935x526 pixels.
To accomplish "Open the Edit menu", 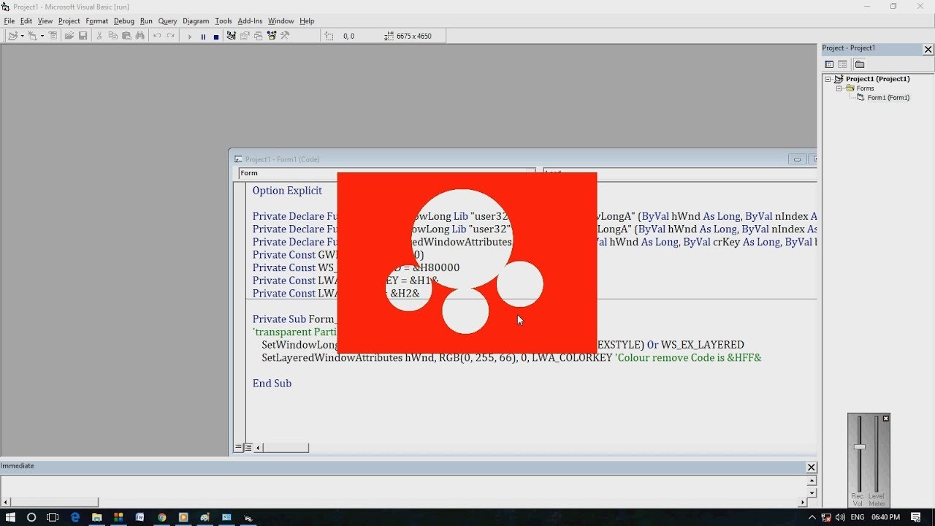I will click(26, 21).
